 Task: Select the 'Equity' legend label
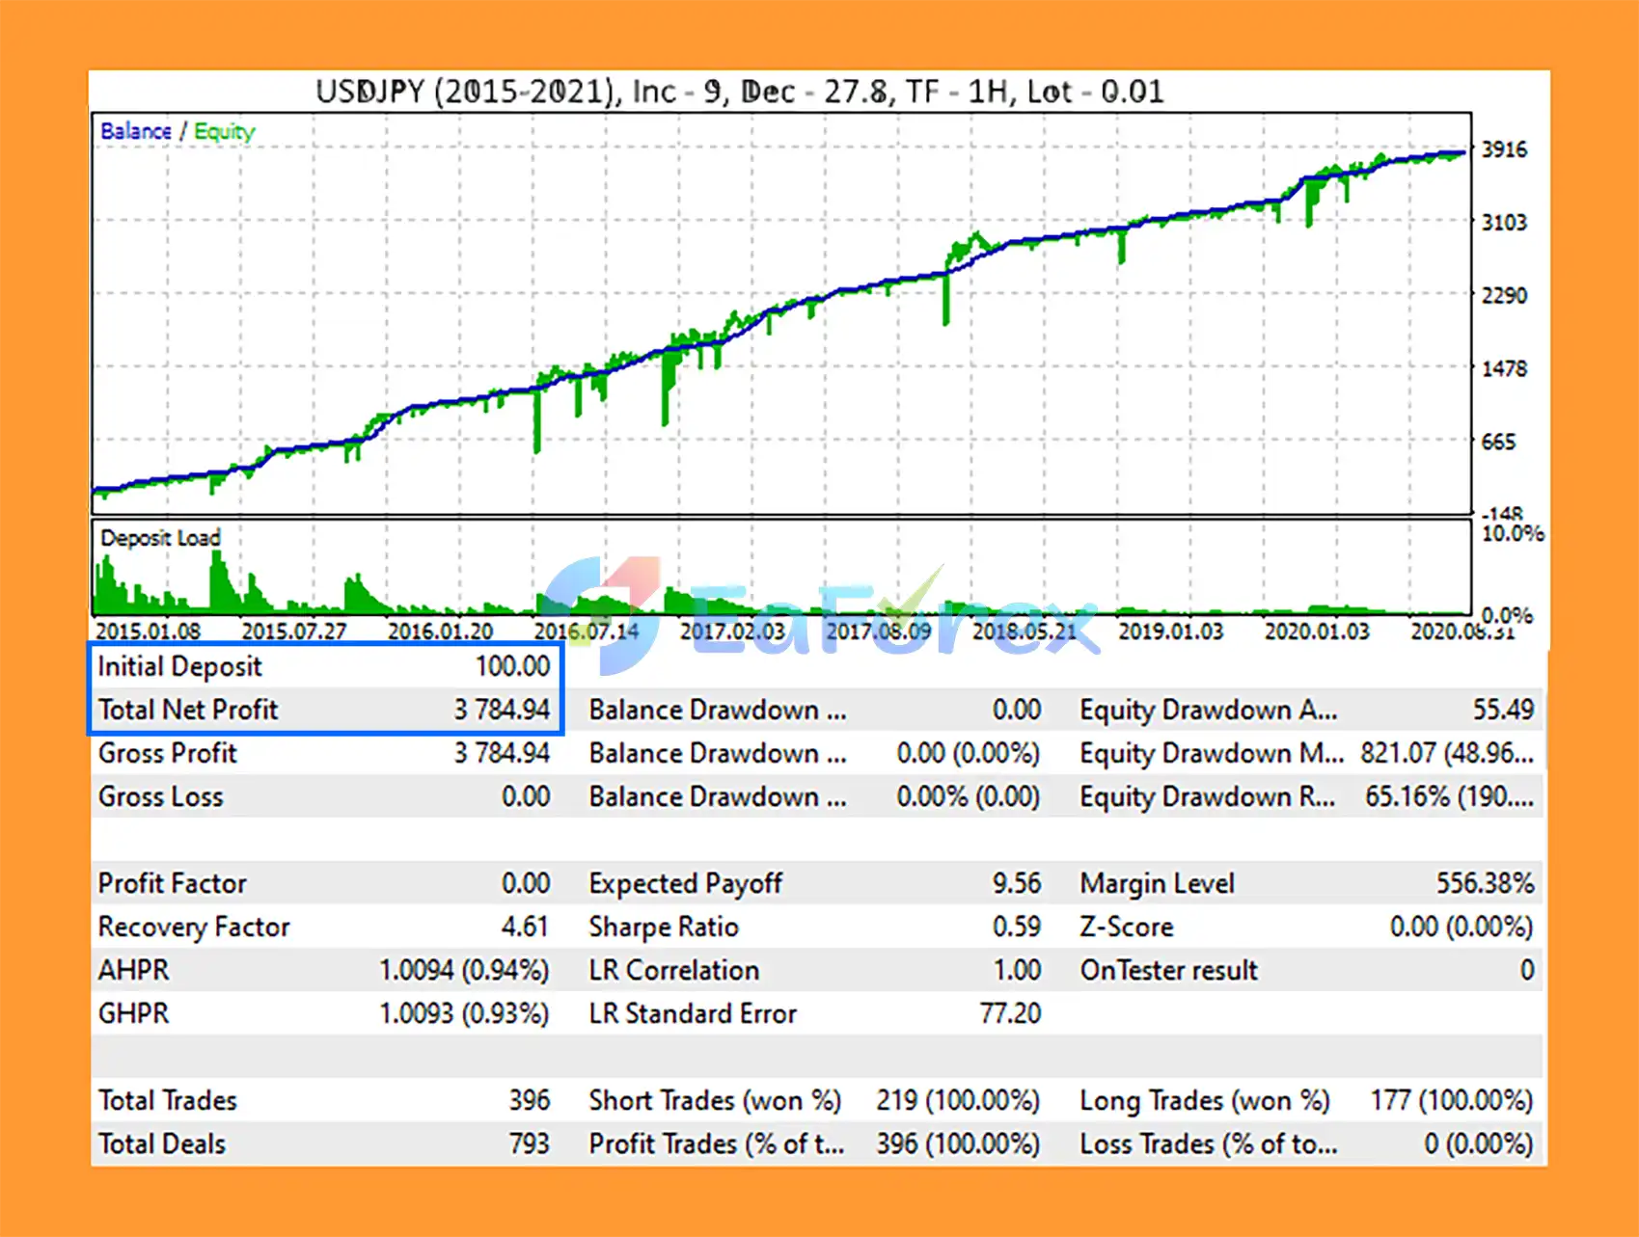tap(225, 131)
